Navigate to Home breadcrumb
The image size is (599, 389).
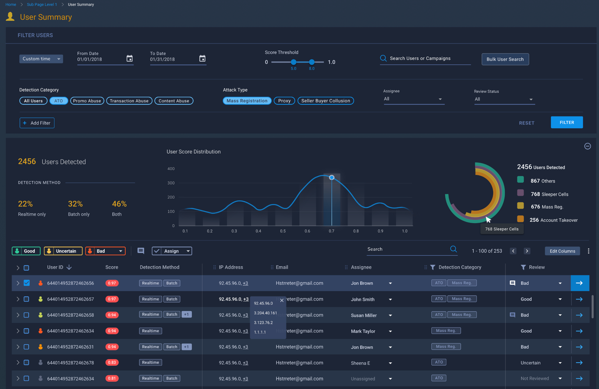(11, 4)
